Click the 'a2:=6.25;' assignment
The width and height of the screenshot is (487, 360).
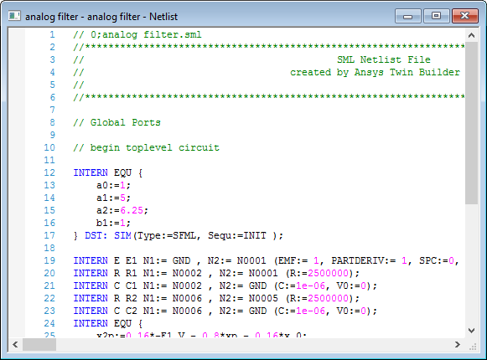click(x=122, y=210)
